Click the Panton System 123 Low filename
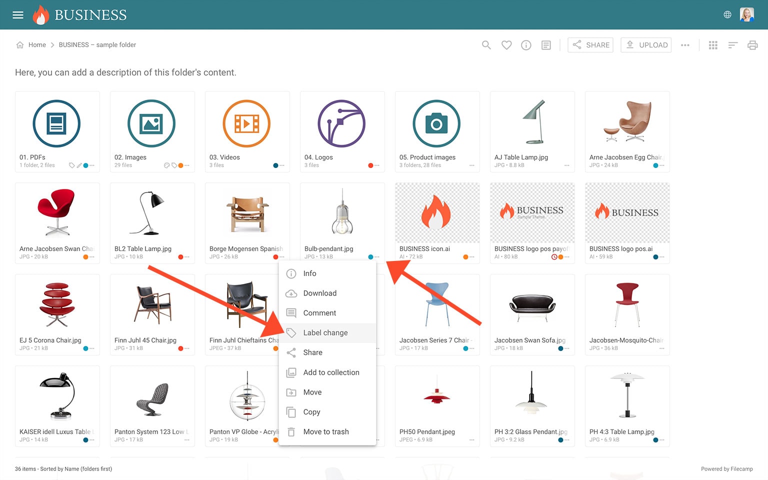 click(151, 432)
